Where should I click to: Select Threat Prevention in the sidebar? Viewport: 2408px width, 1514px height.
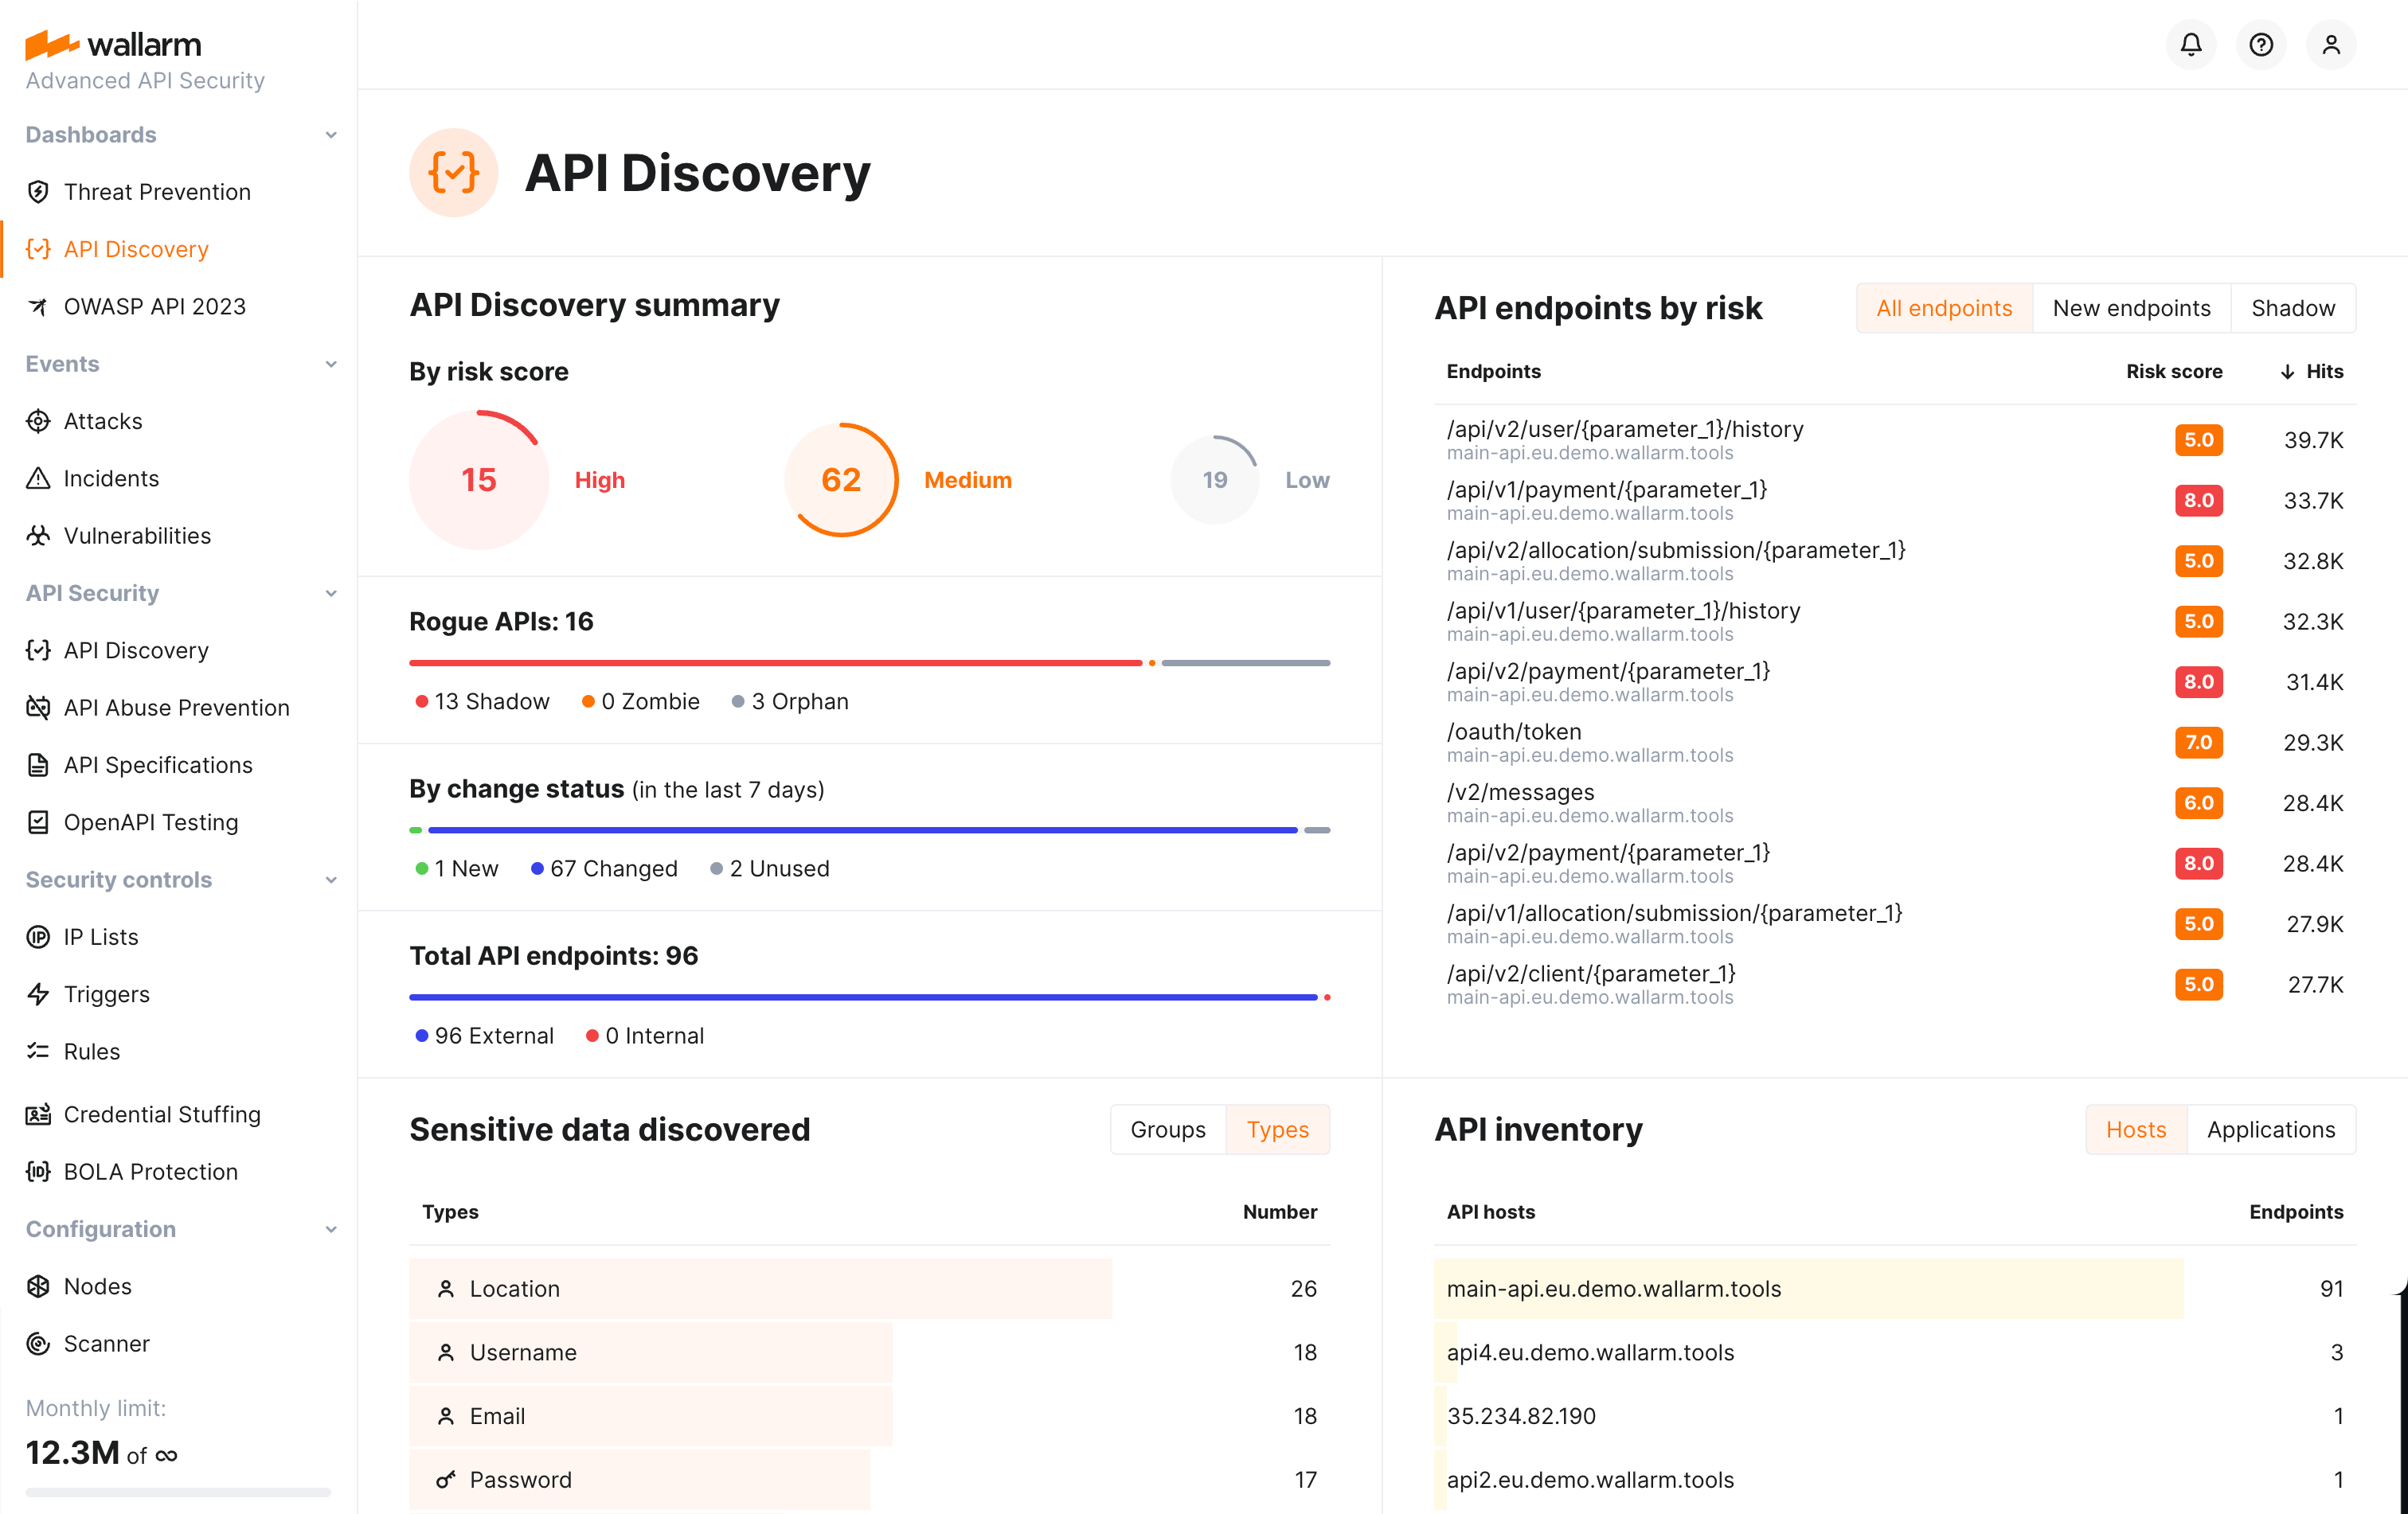pos(157,191)
